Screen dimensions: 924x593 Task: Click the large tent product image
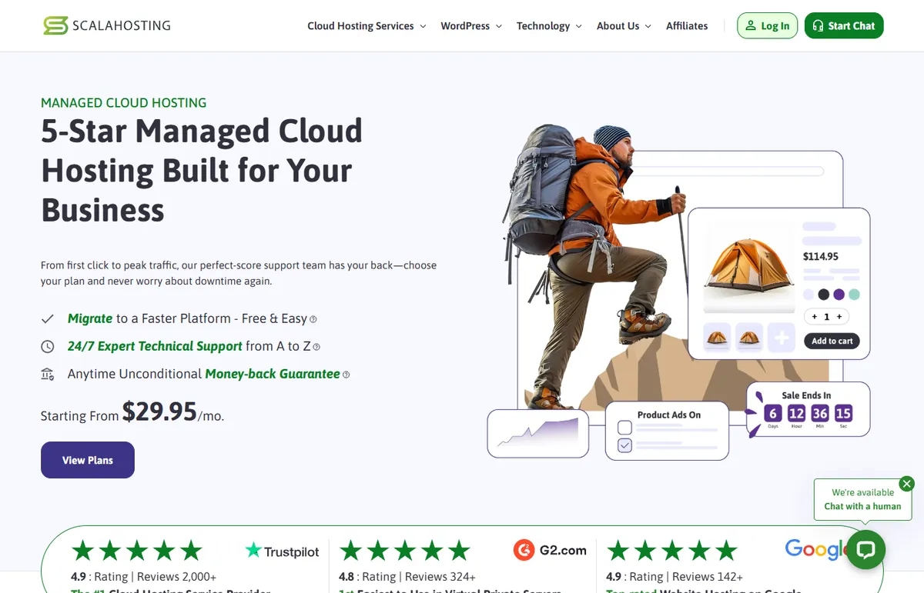click(x=749, y=268)
